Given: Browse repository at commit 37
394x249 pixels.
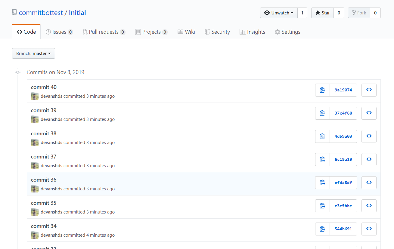Looking at the screenshot, I should pos(369,159).
